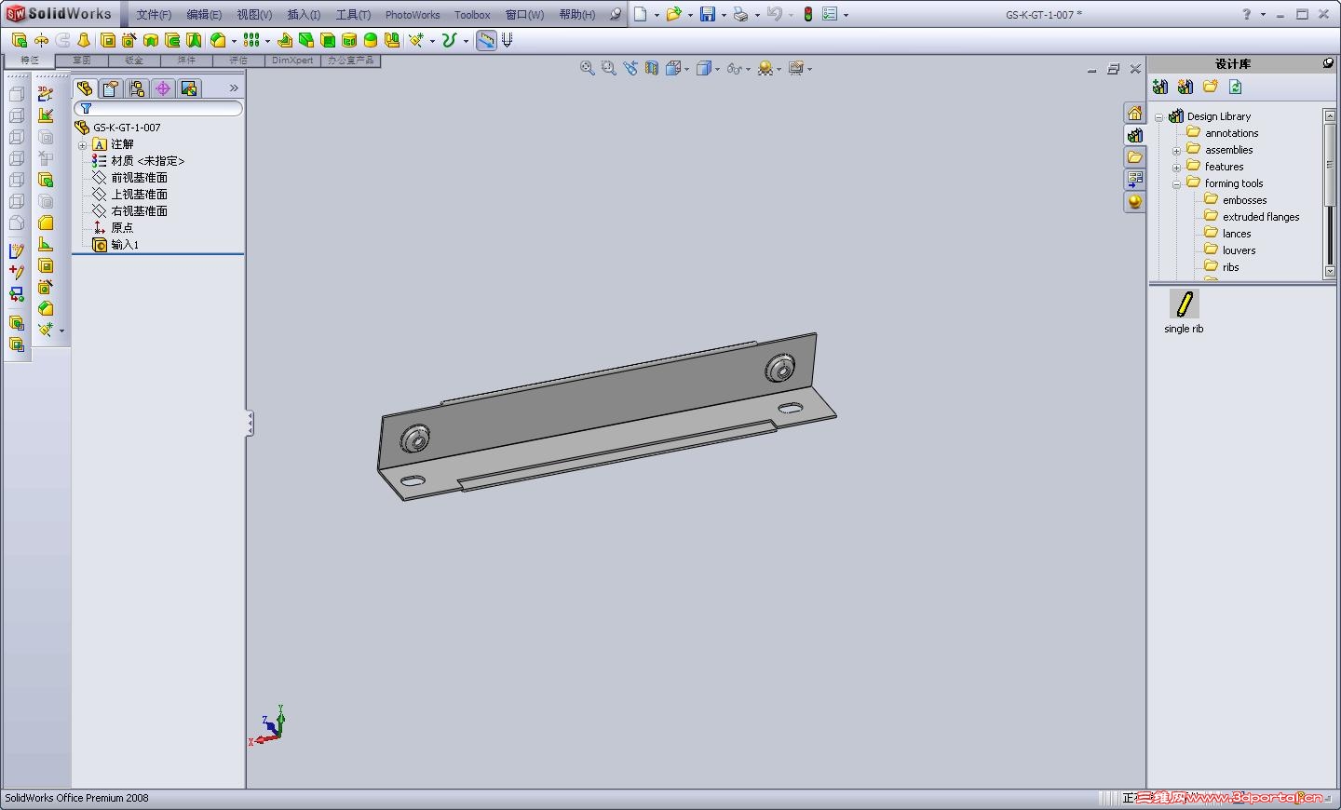Expand the features folder node
The height and width of the screenshot is (810, 1341).
(1177, 168)
